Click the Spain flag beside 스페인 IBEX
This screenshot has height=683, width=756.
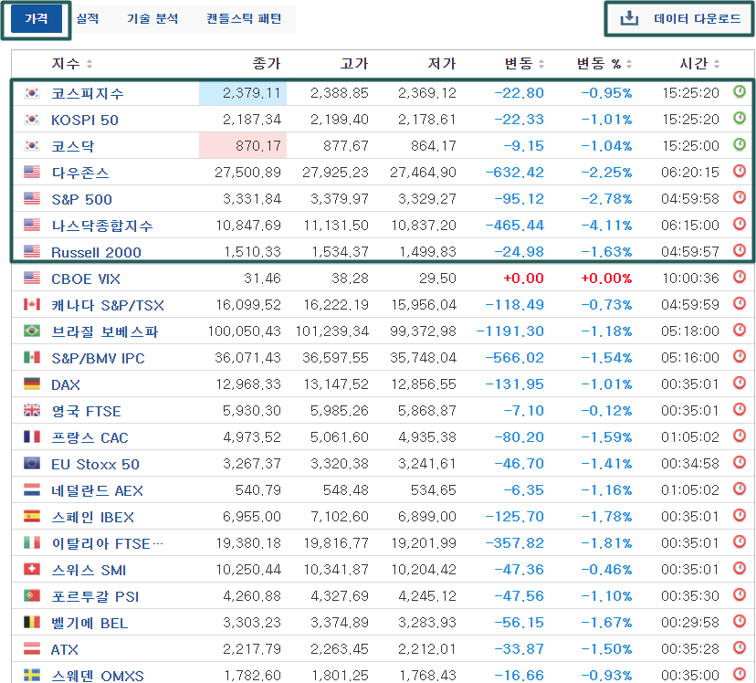(x=32, y=516)
